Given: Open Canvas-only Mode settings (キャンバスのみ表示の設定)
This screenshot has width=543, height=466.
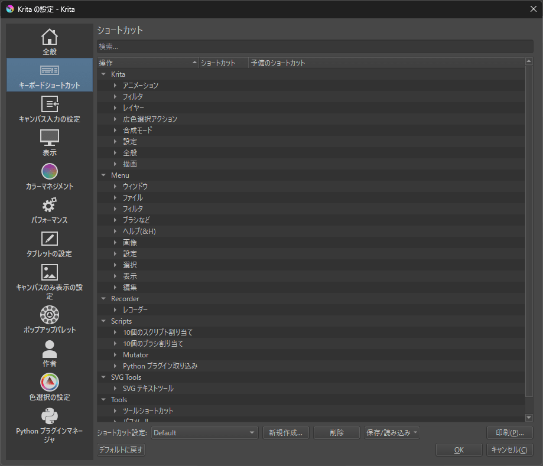Looking at the screenshot, I should (x=49, y=281).
